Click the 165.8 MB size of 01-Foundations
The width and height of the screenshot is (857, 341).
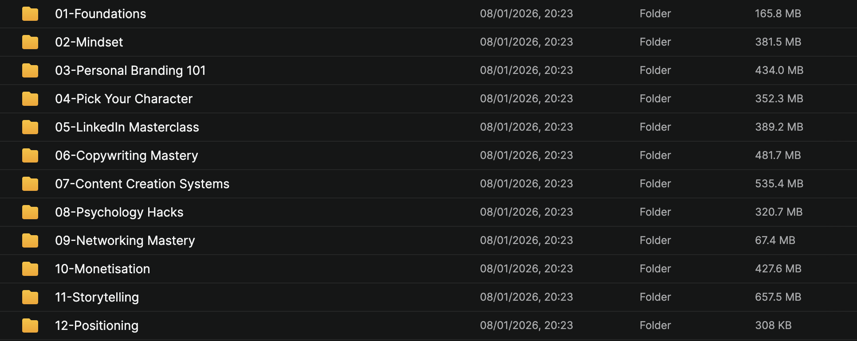click(x=778, y=14)
